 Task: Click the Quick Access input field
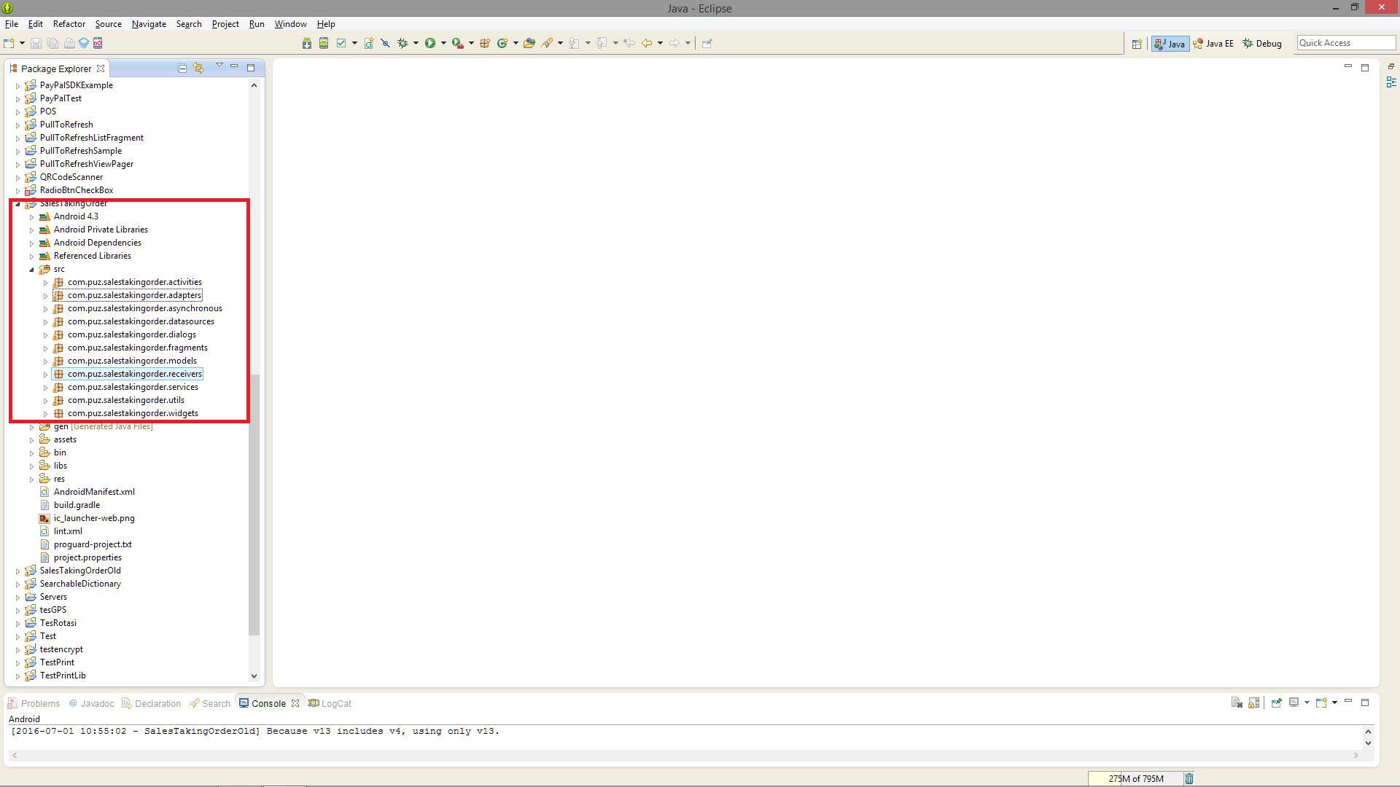(x=1345, y=43)
